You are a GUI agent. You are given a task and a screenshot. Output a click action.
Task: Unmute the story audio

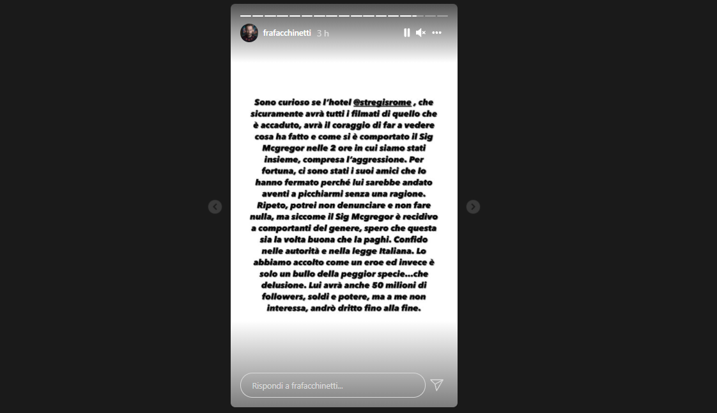click(420, 33)
